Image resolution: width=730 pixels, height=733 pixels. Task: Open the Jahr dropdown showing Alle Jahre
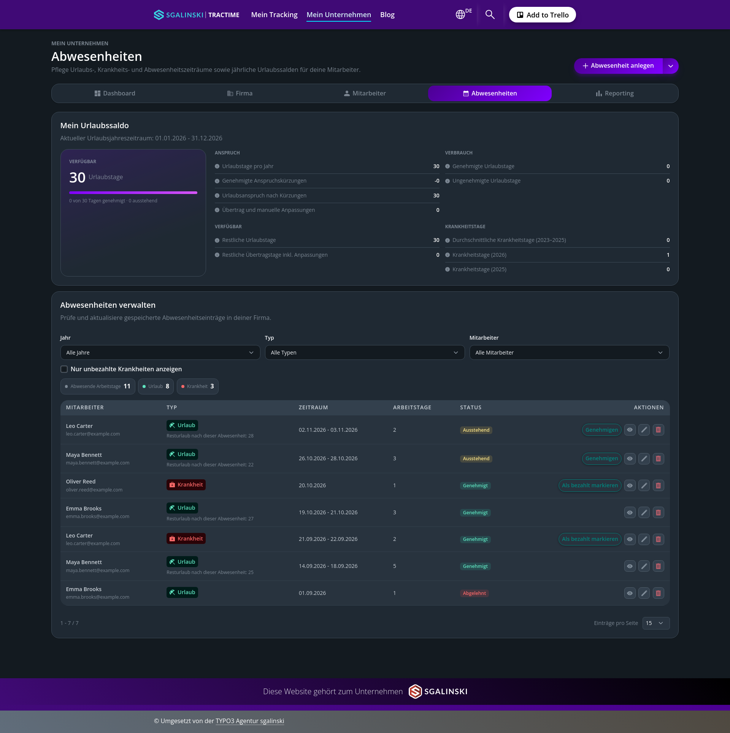(160, 353)
